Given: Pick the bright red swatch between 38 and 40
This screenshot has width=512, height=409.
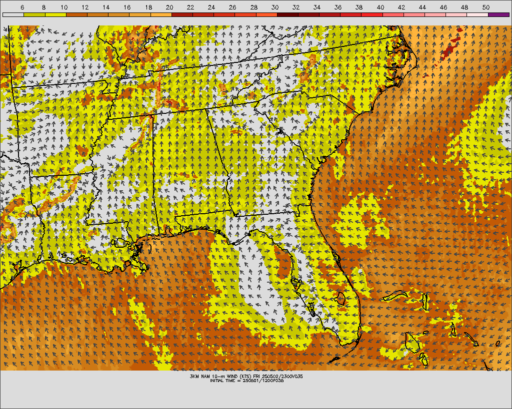Looking at the screenshot, I should point(372,14).
